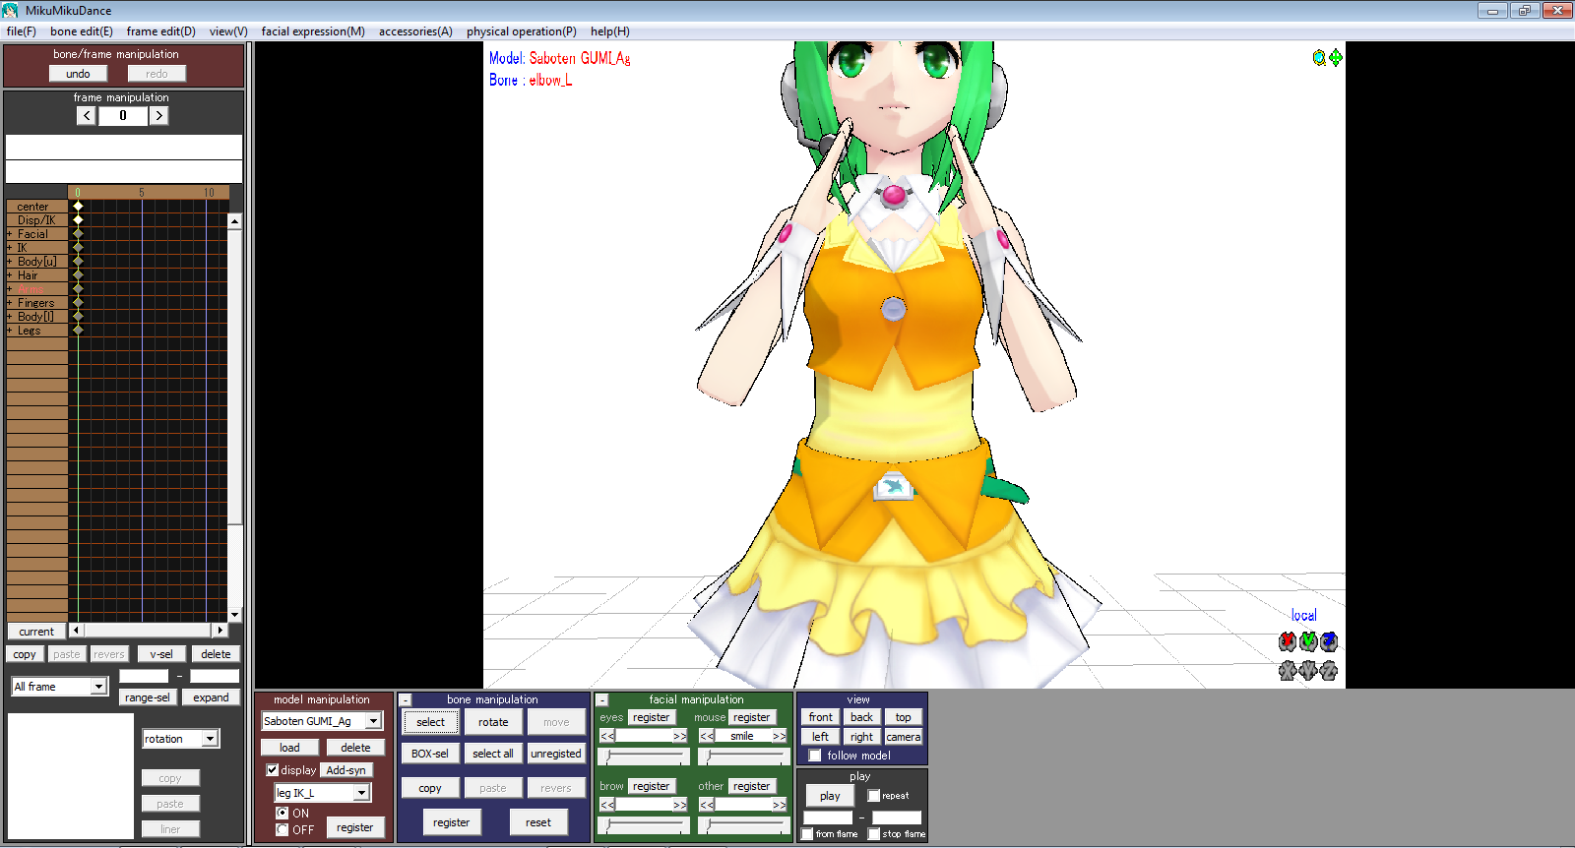Step brow morph forward with >> button
This screenshot has width=1575, height=848.
point(680,805)
